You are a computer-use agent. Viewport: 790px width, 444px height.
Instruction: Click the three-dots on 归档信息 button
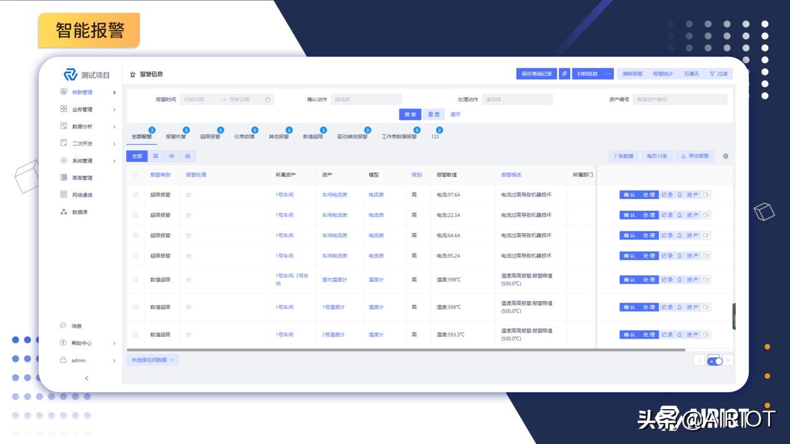(608, 74)
